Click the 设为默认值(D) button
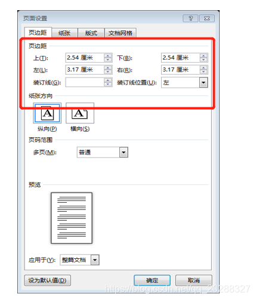Screen dimensions: 256x300 (47, 280)
